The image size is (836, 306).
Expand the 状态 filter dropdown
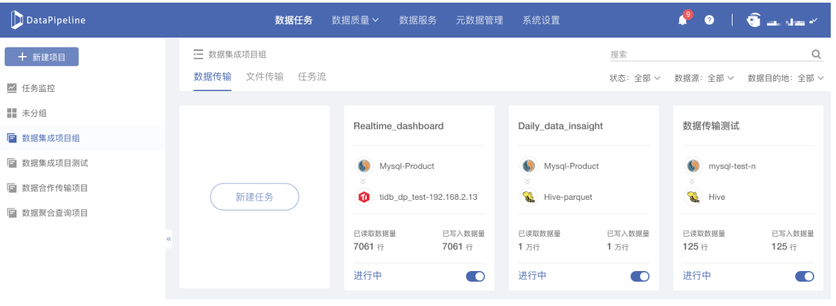(x=635, y=78)
